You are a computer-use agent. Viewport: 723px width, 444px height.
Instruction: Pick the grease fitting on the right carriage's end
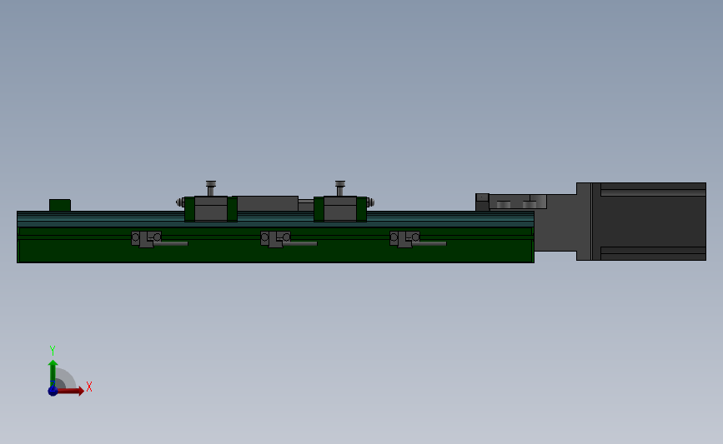371,202
